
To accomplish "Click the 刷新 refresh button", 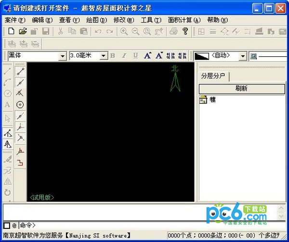I will coord(242,89).
